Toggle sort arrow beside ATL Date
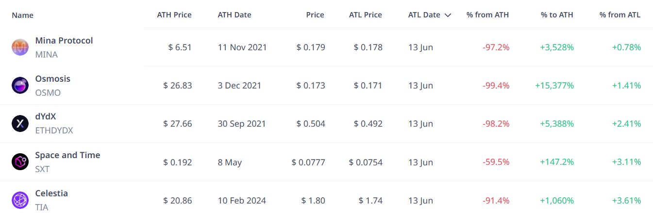This screenshot has width=653, height=219. 448,15
